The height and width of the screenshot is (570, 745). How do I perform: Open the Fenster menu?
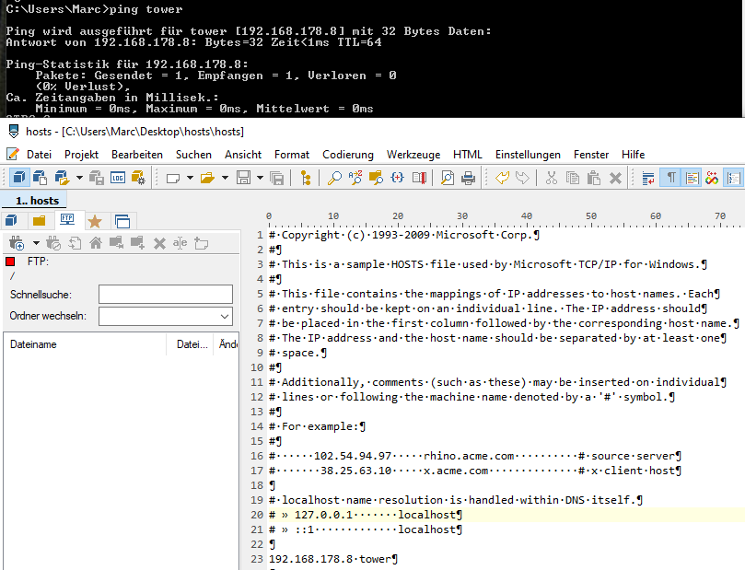point(591,155)
